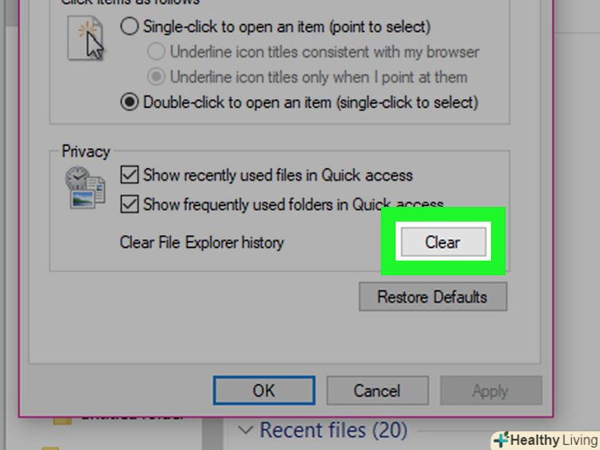The width and height of the screenshot is (600, 450).
Task: Confirm the dialog with OK
Action: tap(264, 391)
